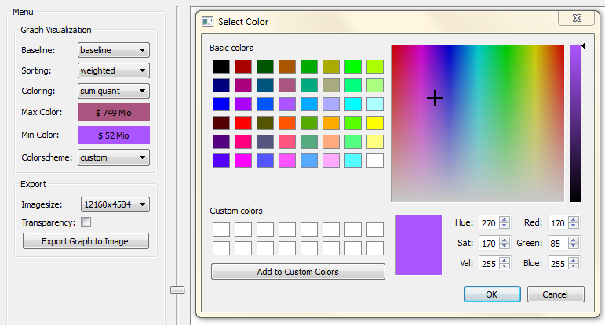Click the Select Color dialog title icon
Screen dimensions: 605x325
207,22
